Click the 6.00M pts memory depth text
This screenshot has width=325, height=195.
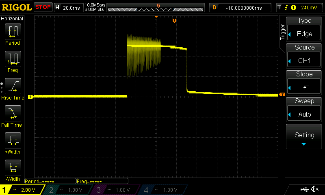(x=94, y=9)
